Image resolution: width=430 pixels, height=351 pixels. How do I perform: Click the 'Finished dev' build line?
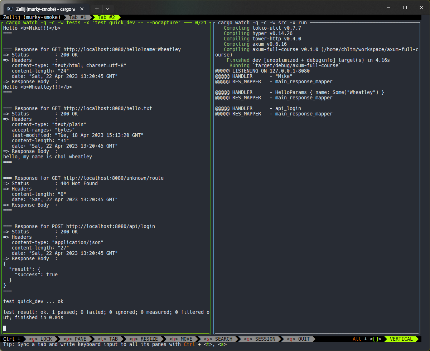click(308, 60)
